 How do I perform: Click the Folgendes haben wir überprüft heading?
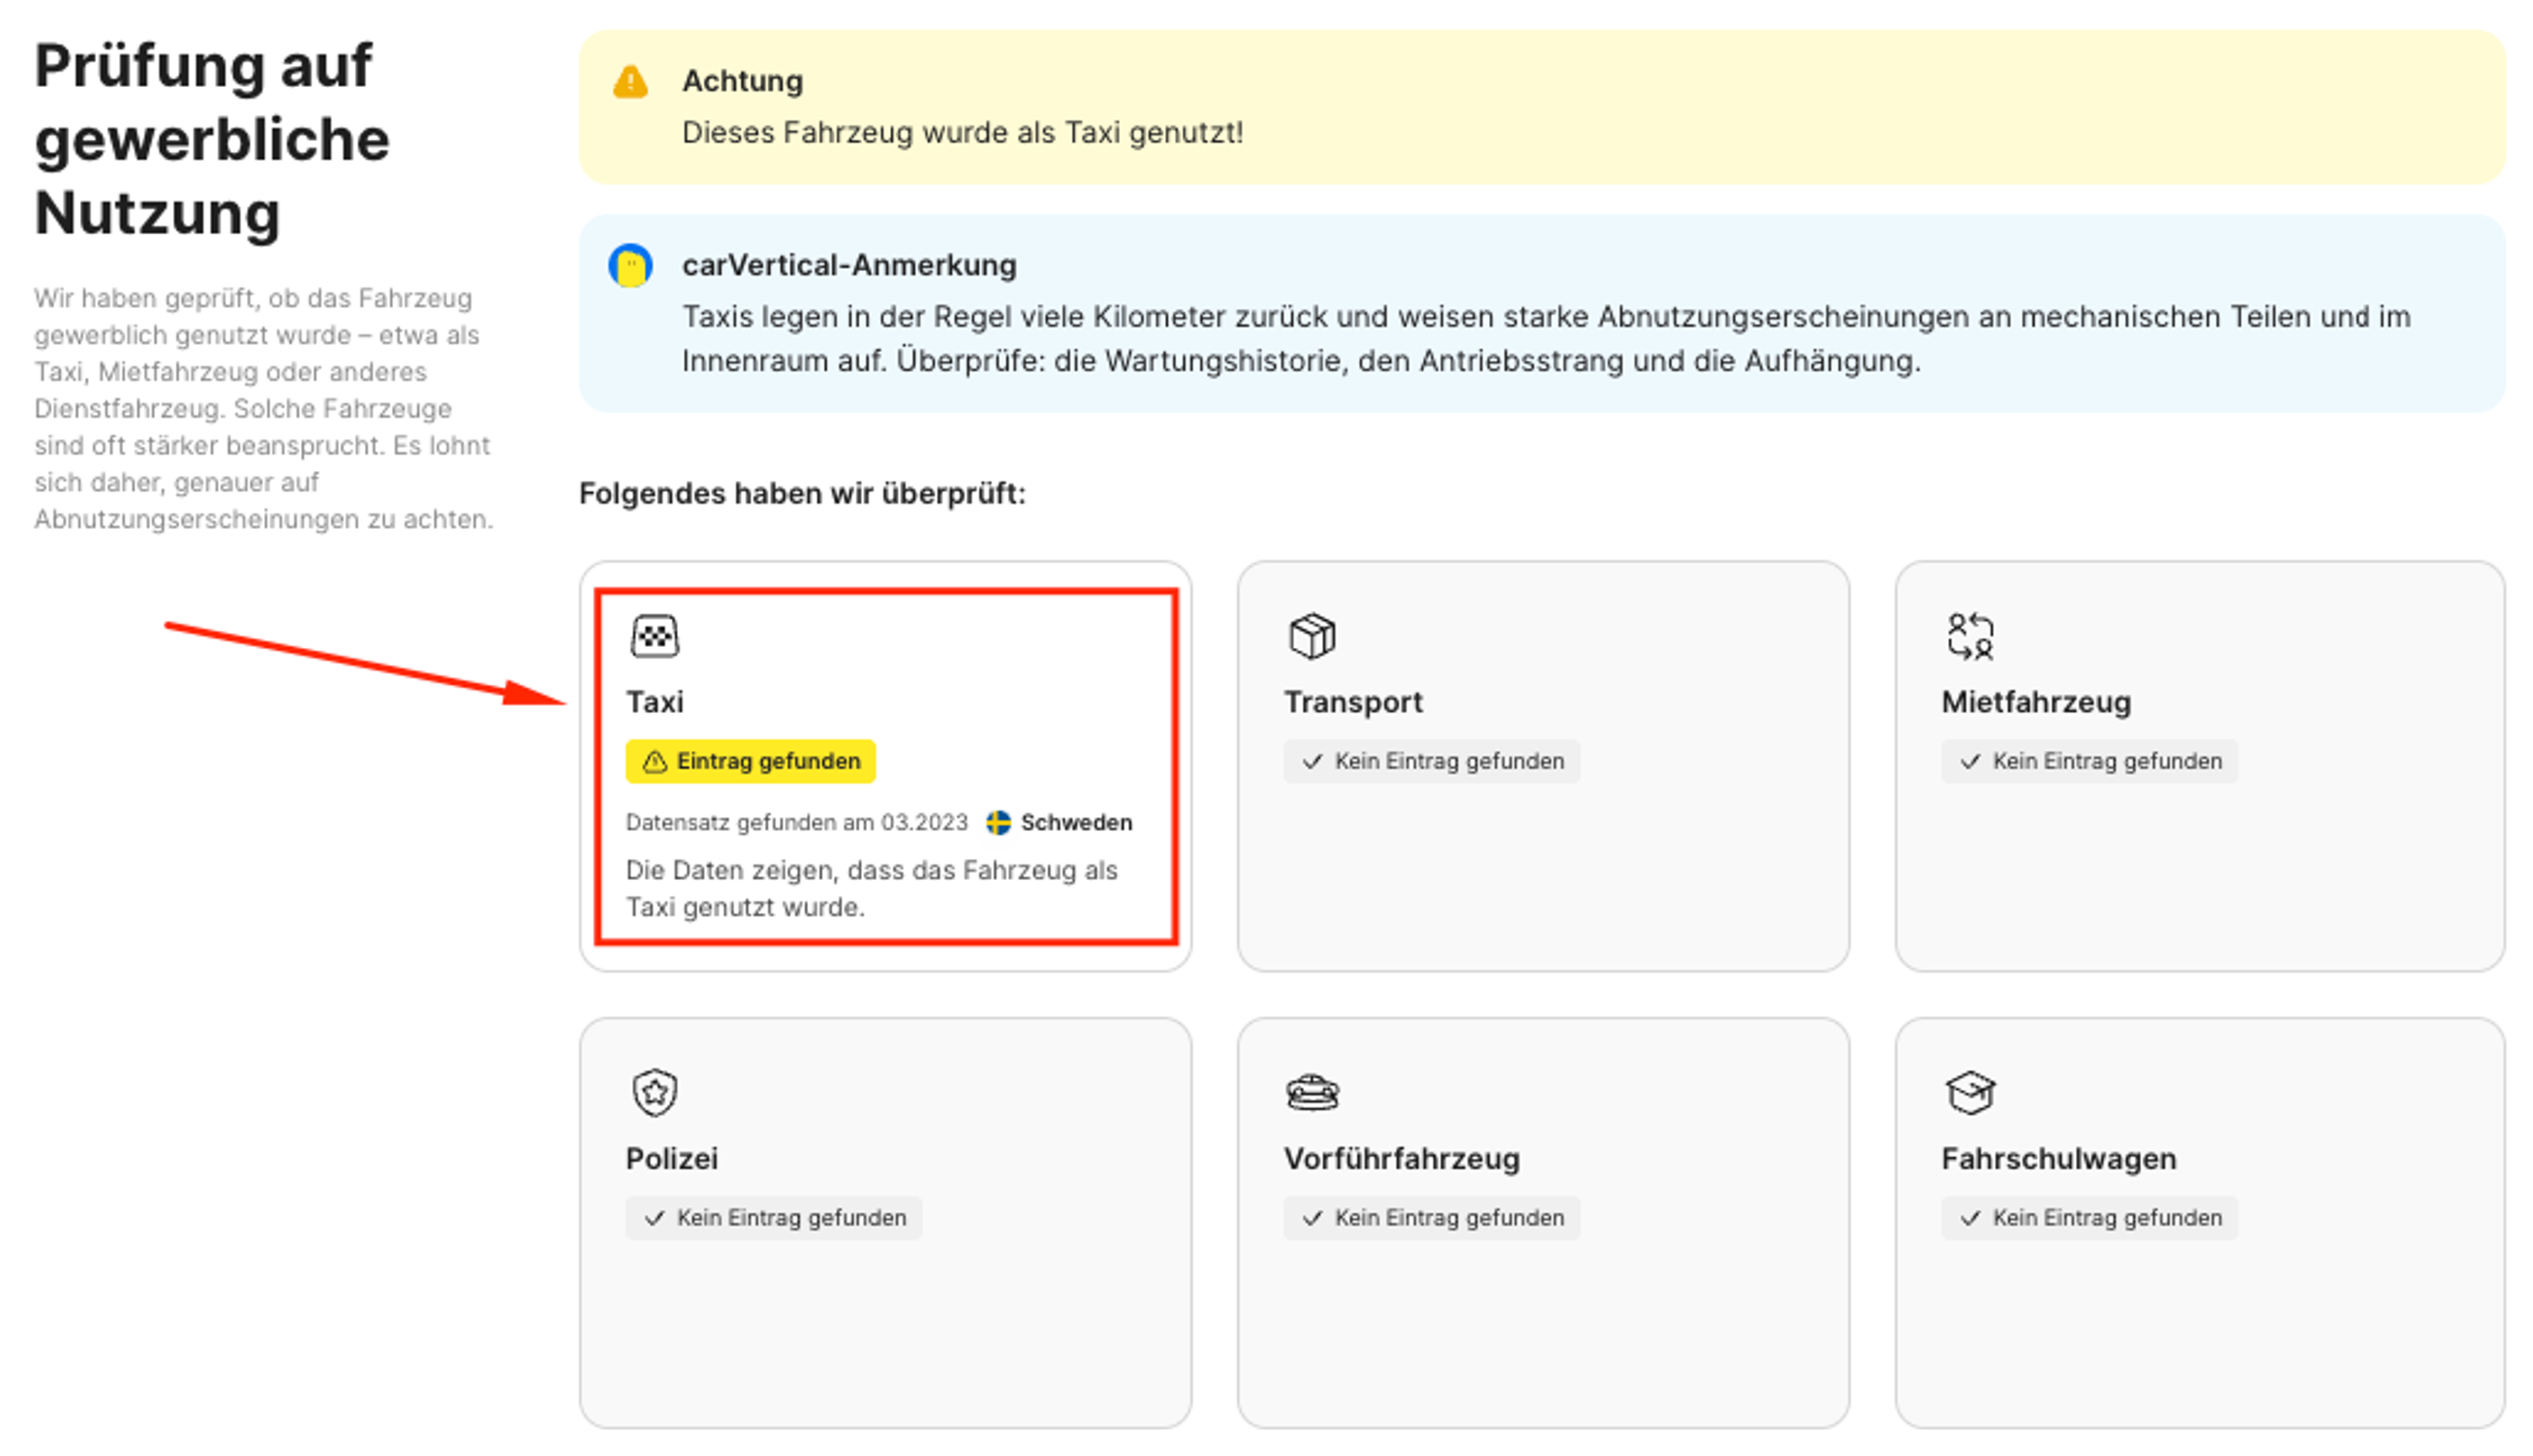coord(803,493)
